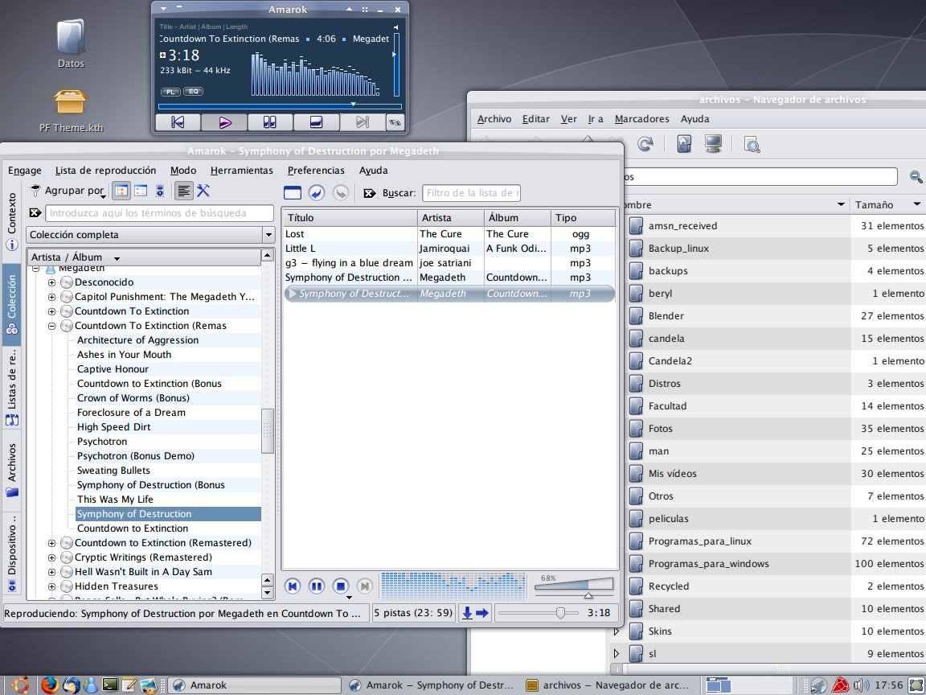
Task: Switch to Contexto sidebar tab
Action: [11, 220]
